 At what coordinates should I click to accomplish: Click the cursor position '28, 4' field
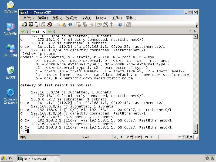pos(119,137)
